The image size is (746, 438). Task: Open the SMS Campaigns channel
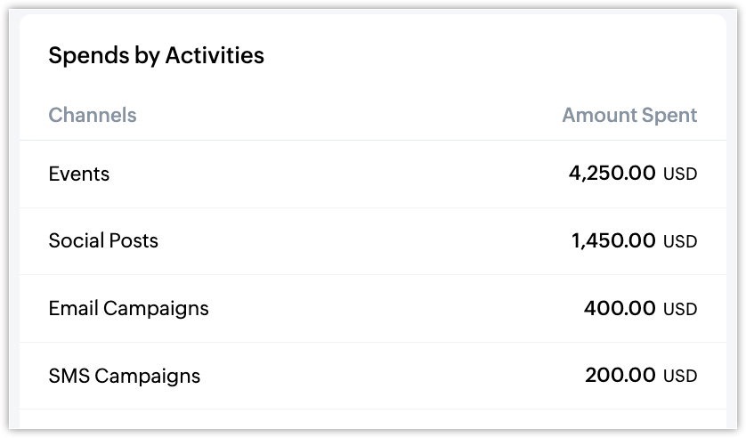pos(124,376)
